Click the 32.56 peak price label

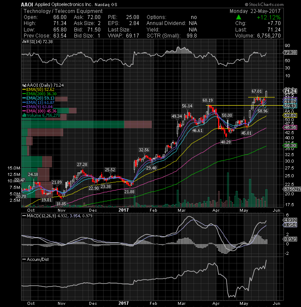[144, 150]
